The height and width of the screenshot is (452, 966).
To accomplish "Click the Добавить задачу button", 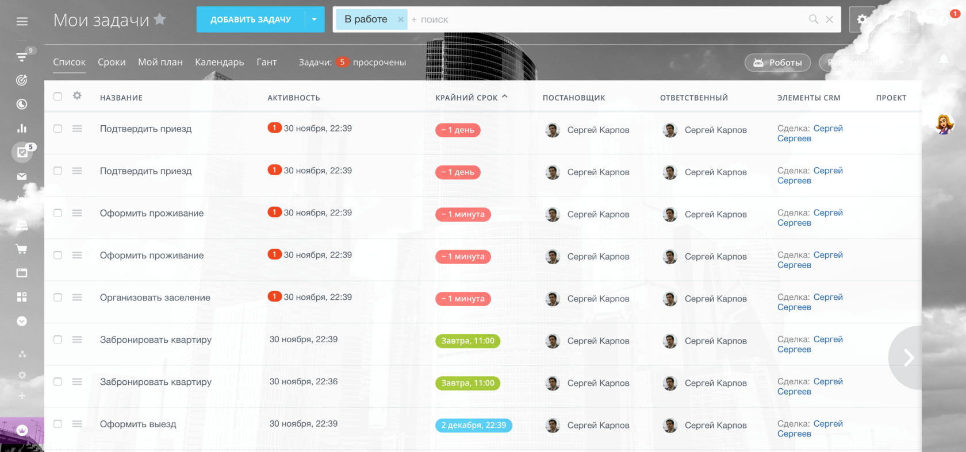I will pyautogui.click(x=251, y=20).
